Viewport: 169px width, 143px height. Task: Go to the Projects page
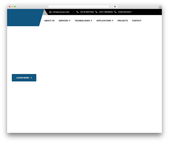coord(123,21)
